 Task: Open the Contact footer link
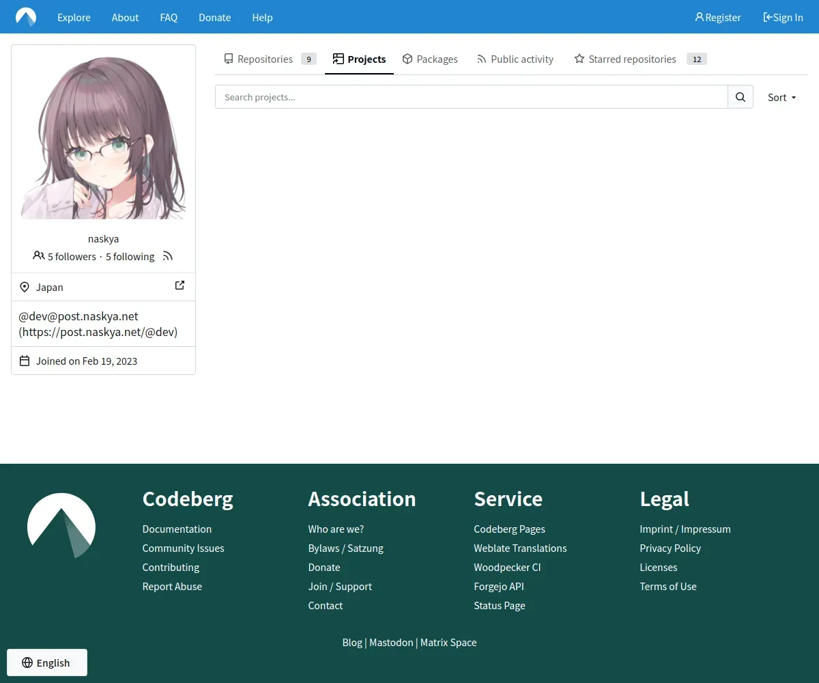click(326, 605)
